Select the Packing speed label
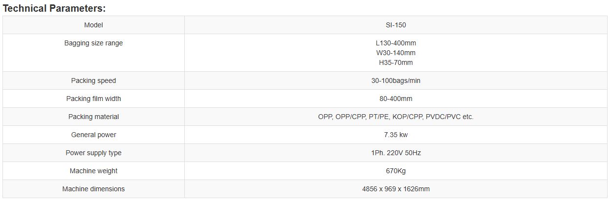 pyautogui.click(x=93, y=81)
